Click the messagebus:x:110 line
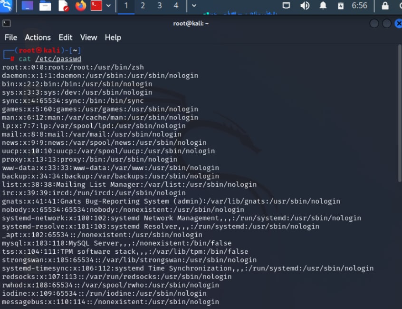Viewport: 402px width, 309px height. [x=111, y=302]
